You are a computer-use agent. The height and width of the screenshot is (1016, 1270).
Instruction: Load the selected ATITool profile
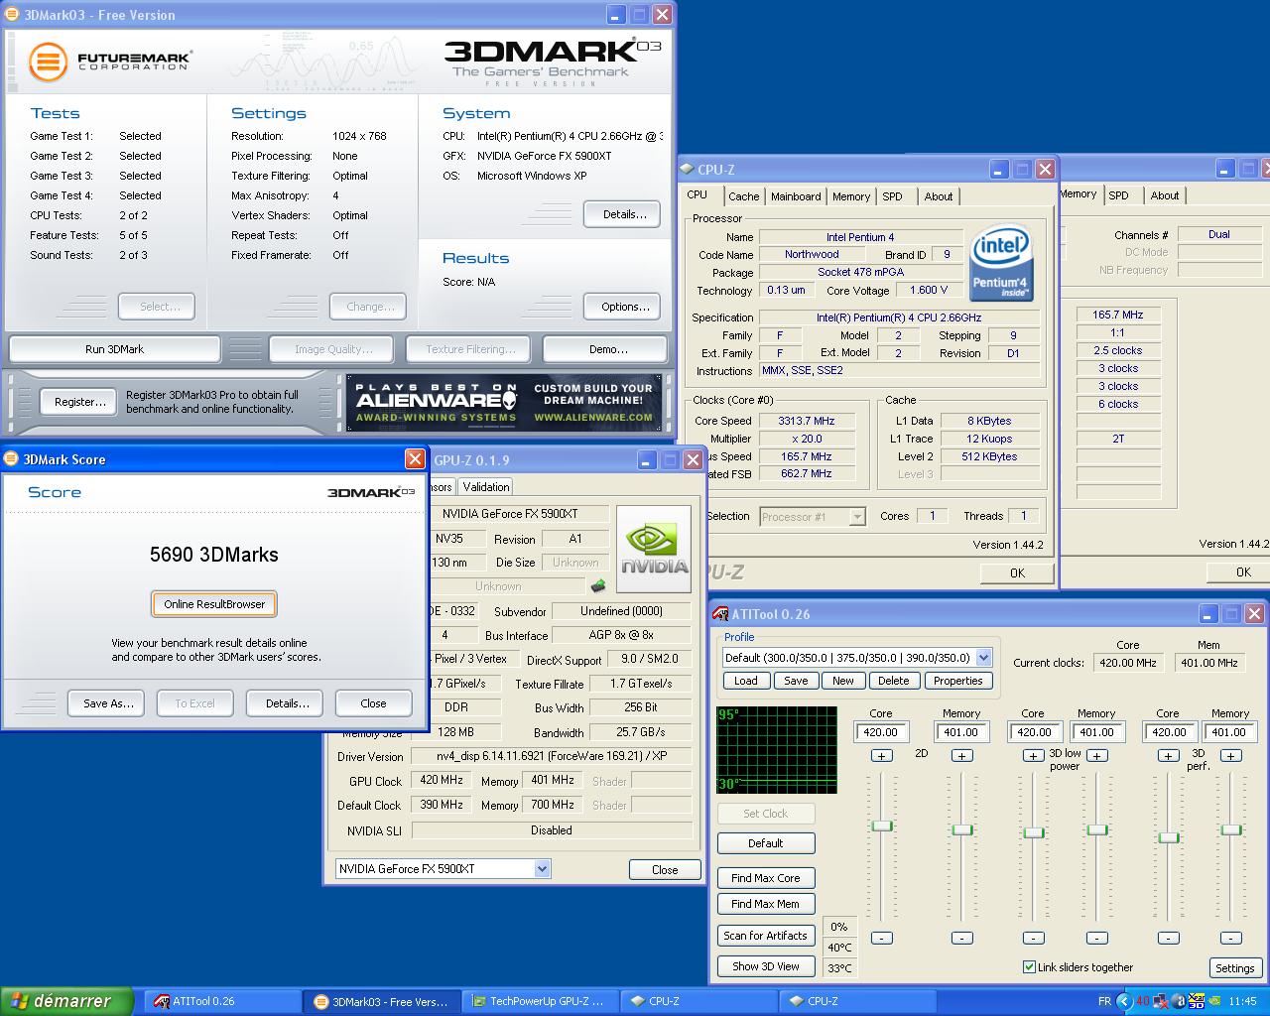[746, 681]
